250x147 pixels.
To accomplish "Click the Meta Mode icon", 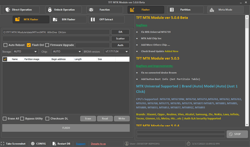I will 212,10.
